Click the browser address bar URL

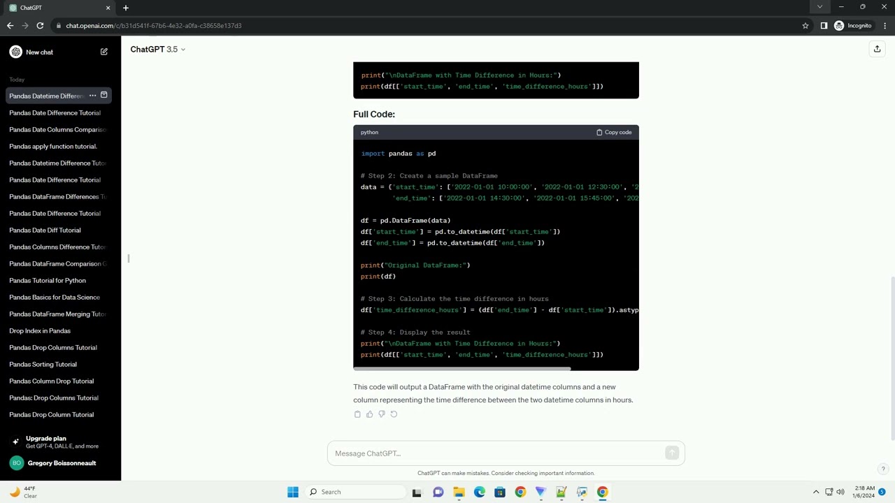[x=154, y=26]
